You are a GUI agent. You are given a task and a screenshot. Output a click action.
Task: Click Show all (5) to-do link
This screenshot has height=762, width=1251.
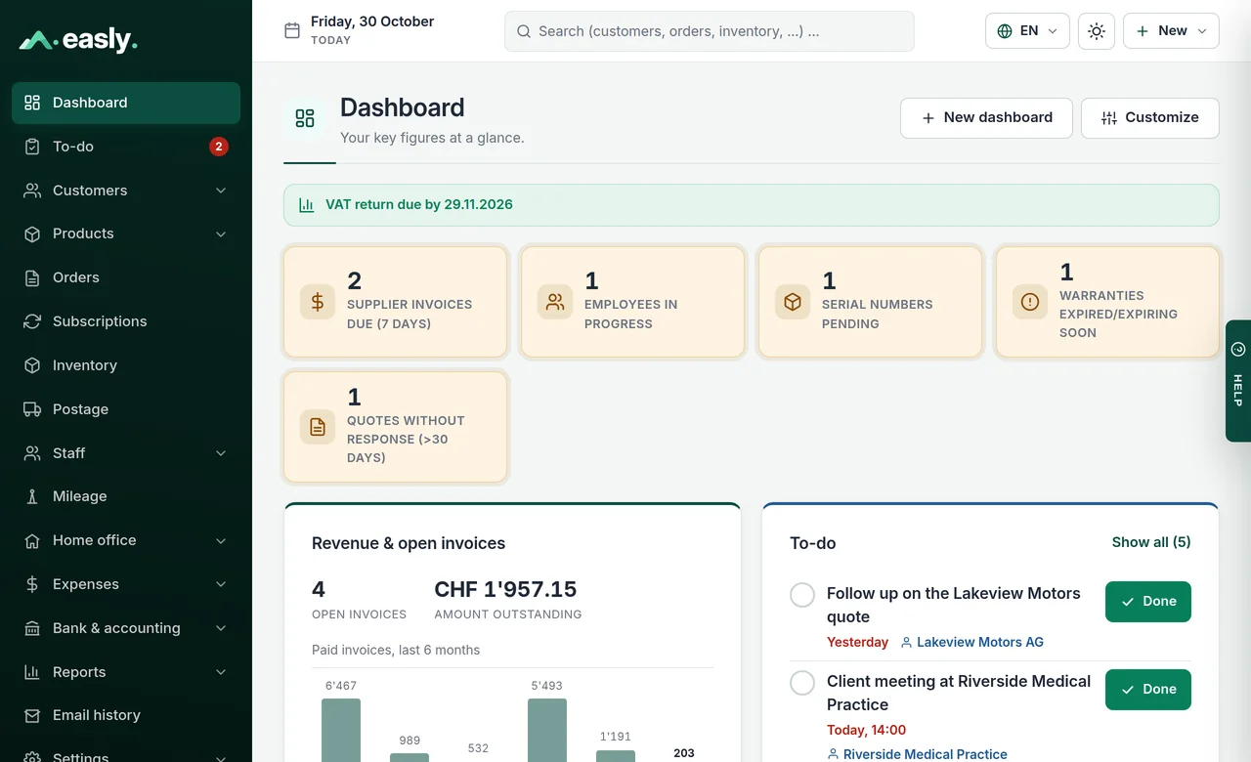pyautogui.click(x=1151, y=542)
